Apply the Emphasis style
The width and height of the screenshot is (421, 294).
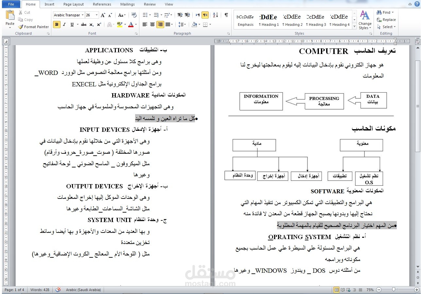click(245, 20)
